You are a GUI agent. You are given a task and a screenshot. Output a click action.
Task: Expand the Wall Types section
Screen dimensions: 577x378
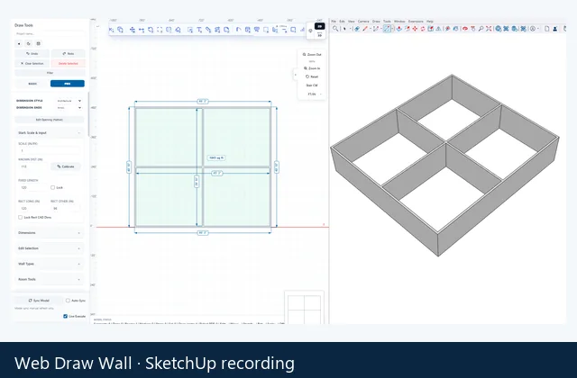coord(50,264)
